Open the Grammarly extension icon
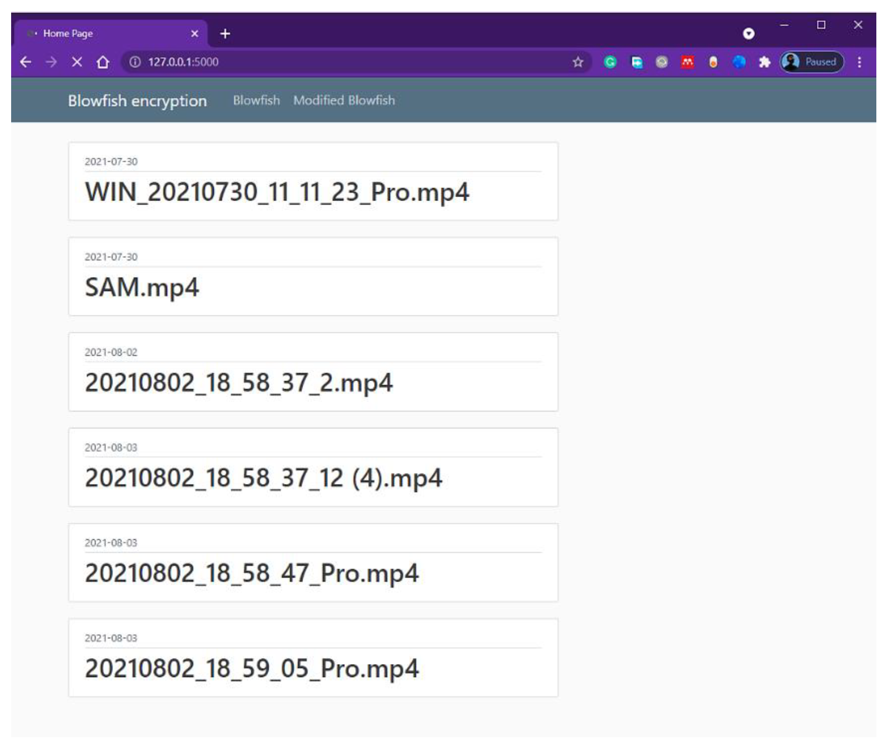The width and height of the screenshot is (889, 748). point(610,62)
